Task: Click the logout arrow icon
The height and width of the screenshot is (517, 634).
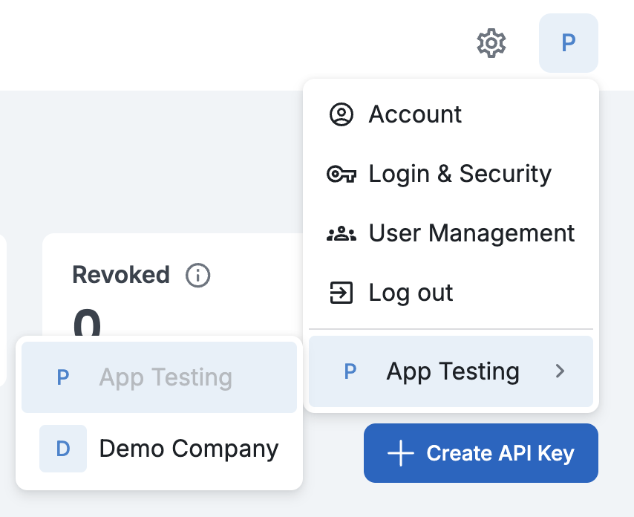Action: point(341,293)
